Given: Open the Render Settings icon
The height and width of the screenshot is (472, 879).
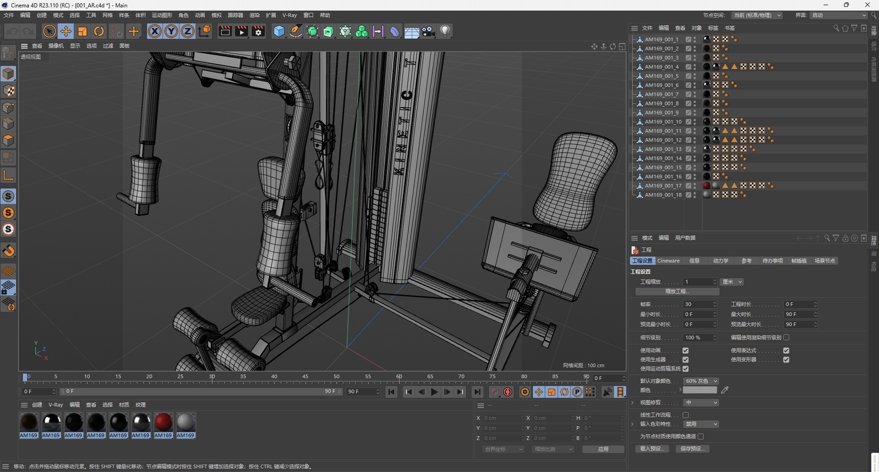Looking at the screenshot, I should pyautogui.click(x=257, y=31).
